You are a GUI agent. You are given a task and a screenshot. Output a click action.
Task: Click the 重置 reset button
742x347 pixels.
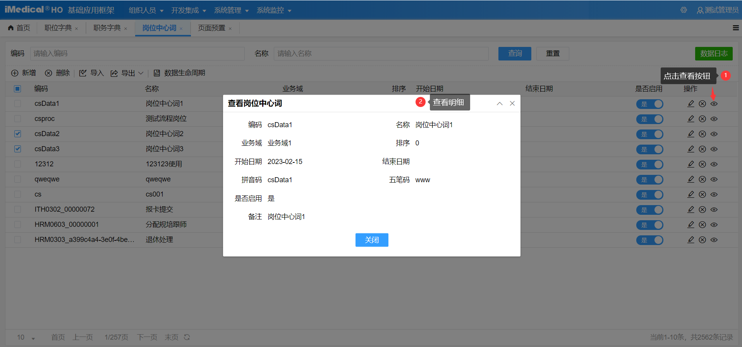553,54
